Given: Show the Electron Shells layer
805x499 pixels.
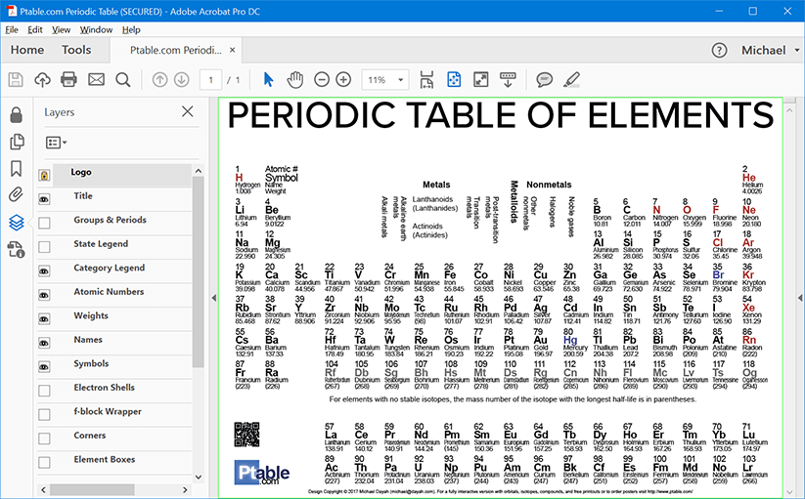Looking at the screenshot, I should point(44,389).
